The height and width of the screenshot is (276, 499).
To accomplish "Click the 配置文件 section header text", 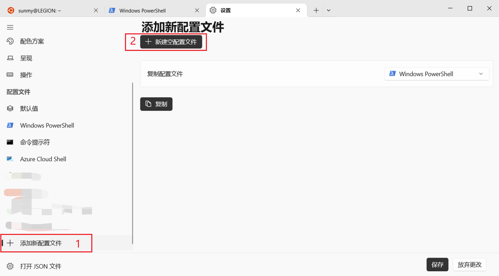I will 18,92.
